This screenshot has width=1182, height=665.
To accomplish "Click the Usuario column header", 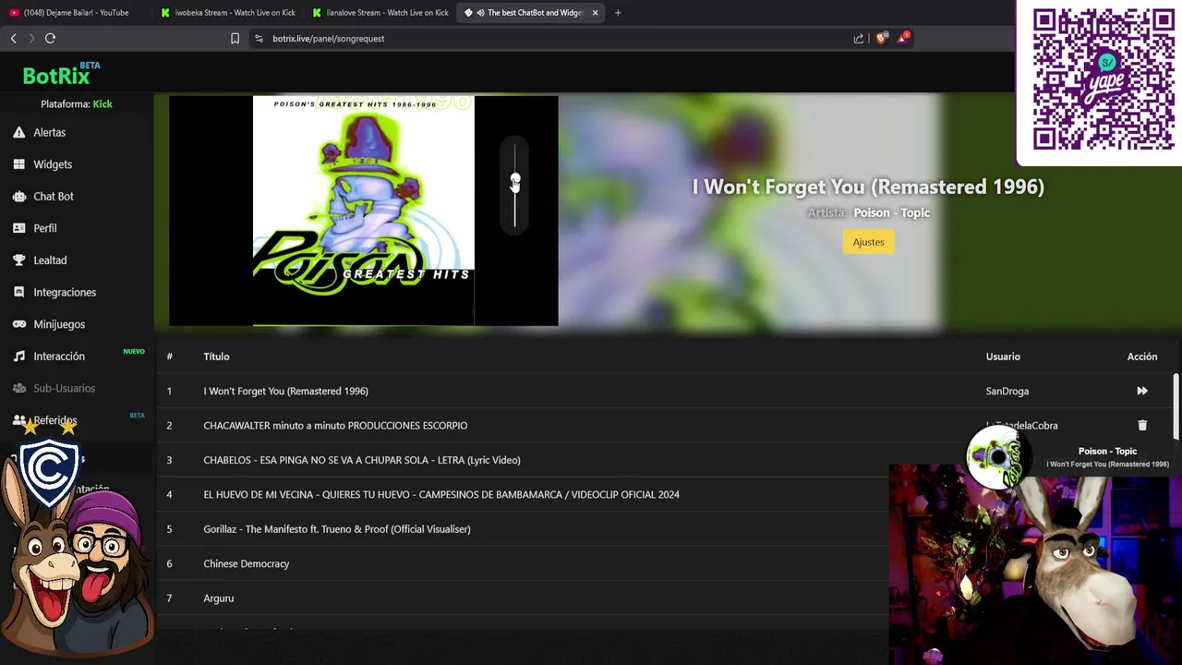I will (1003, 357).
